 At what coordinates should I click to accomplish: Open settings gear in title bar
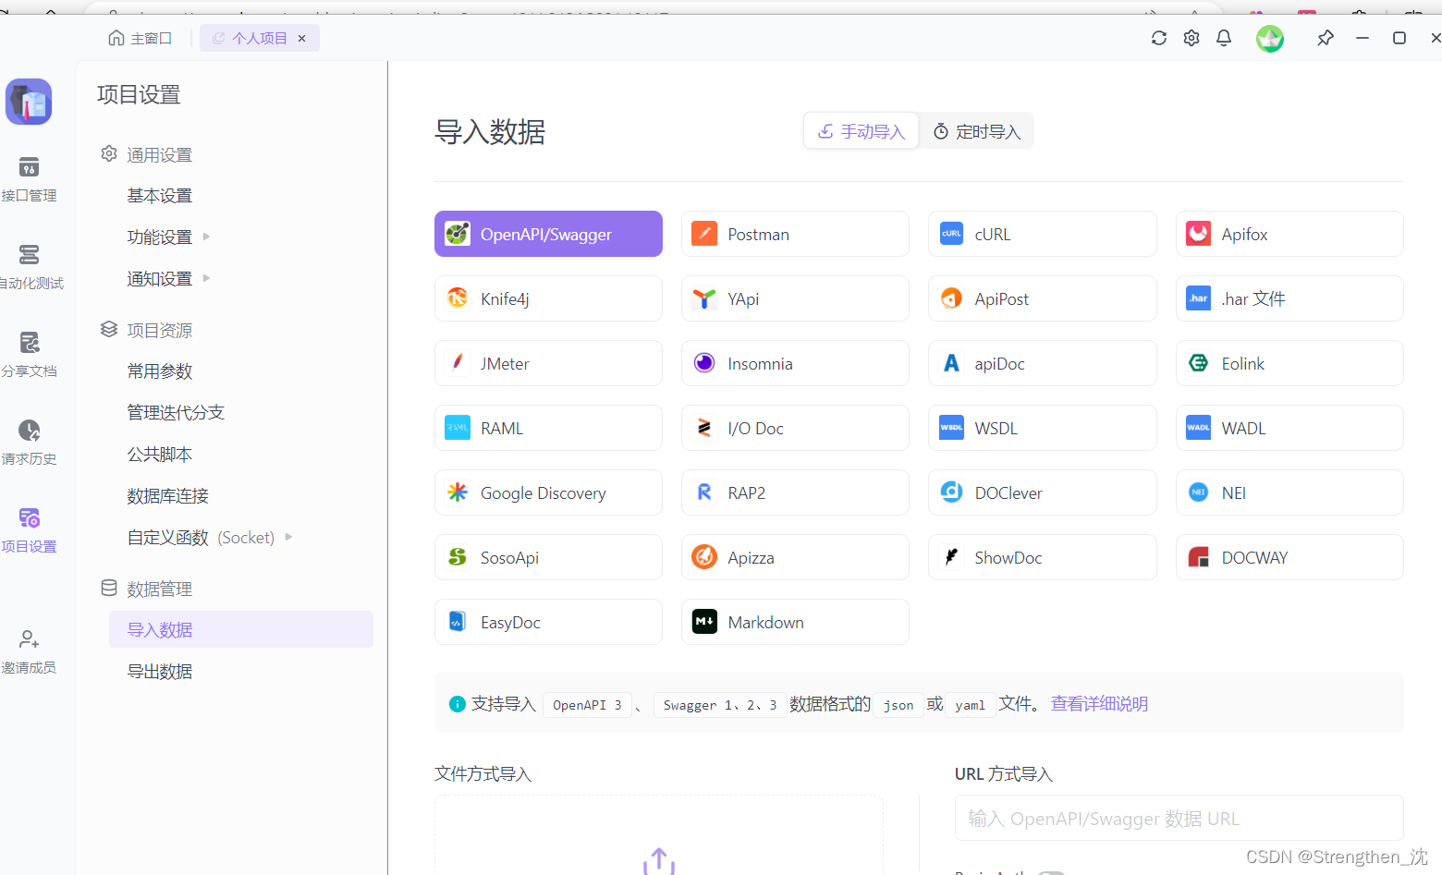[1191, 38]
